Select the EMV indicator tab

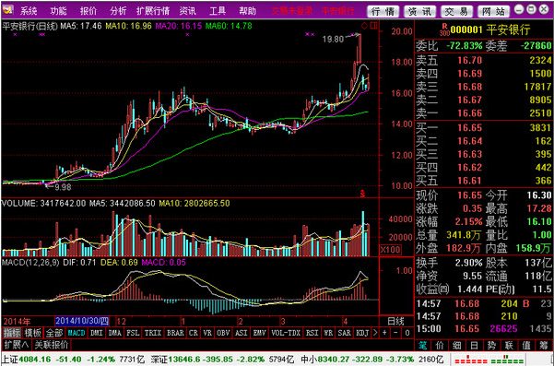click(260, 333)
